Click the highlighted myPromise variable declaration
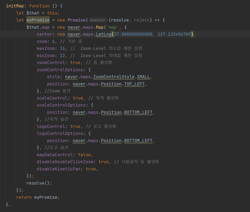The image size is (250, 212). 38,20
